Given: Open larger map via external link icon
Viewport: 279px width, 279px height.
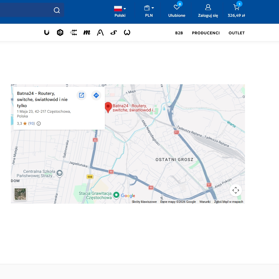Looking at the screenshot, I should point(81,95).
